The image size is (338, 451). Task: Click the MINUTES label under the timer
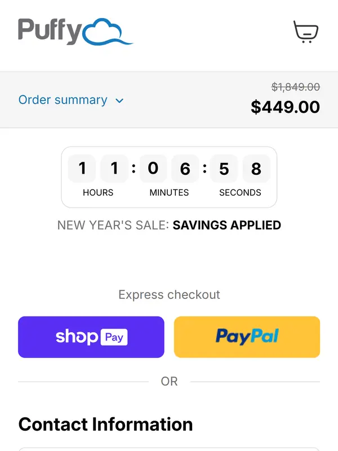coord(169,193)
